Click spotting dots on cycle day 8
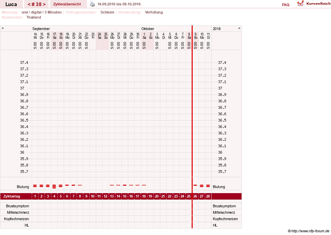 coord(80,185)
